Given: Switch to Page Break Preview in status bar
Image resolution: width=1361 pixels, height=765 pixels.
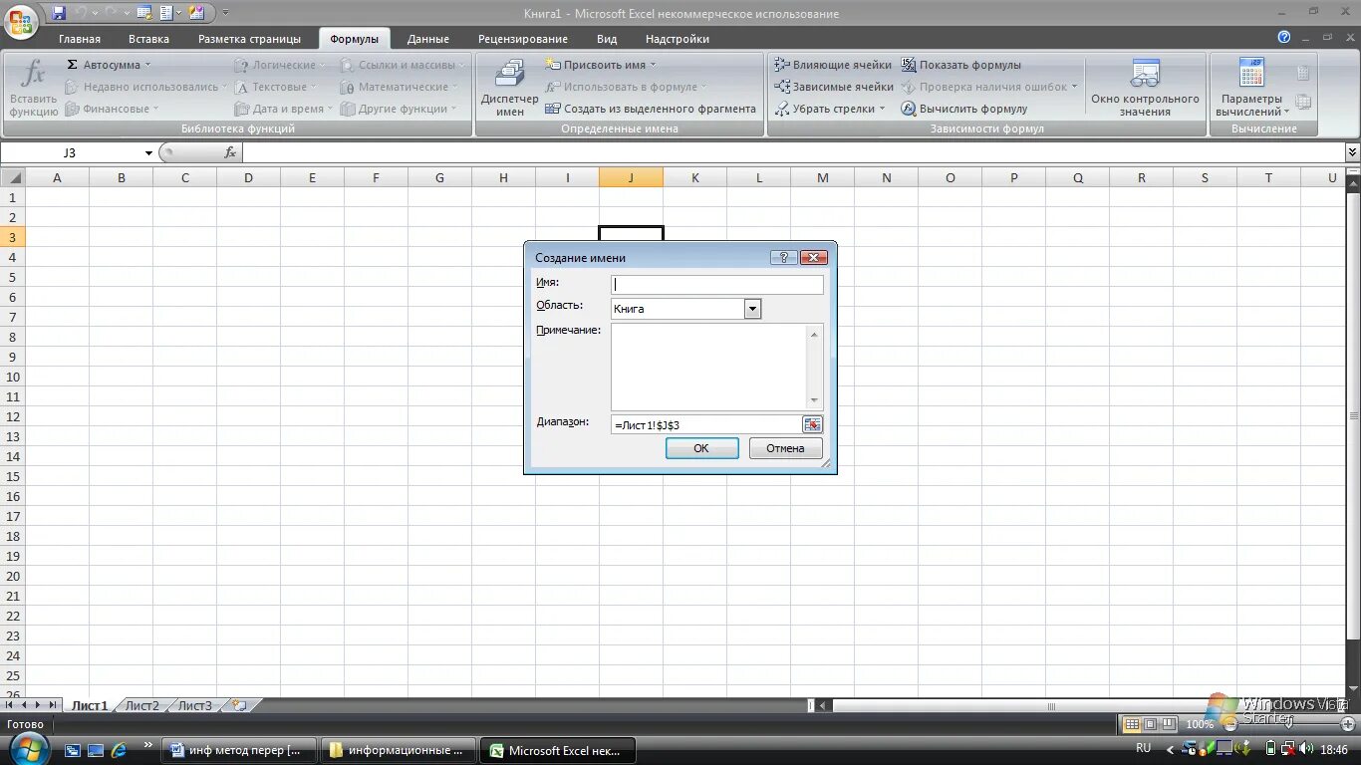Looking at the screenshot, I should [x=1170, y=724].
